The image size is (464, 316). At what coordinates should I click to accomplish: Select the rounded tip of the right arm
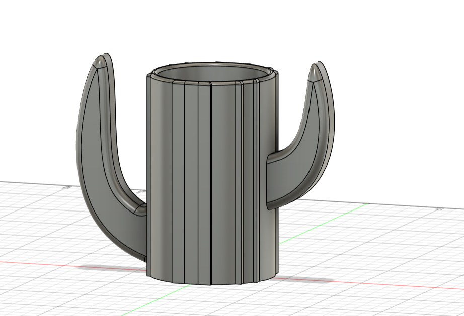pyautogui.click(x=315, y=73)
